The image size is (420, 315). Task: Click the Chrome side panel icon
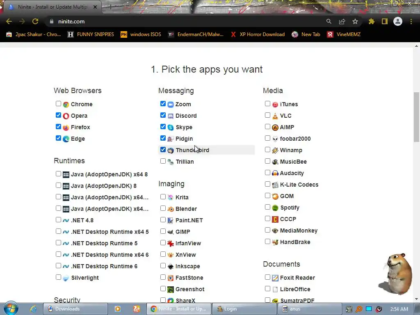click(x=385, y=21)
